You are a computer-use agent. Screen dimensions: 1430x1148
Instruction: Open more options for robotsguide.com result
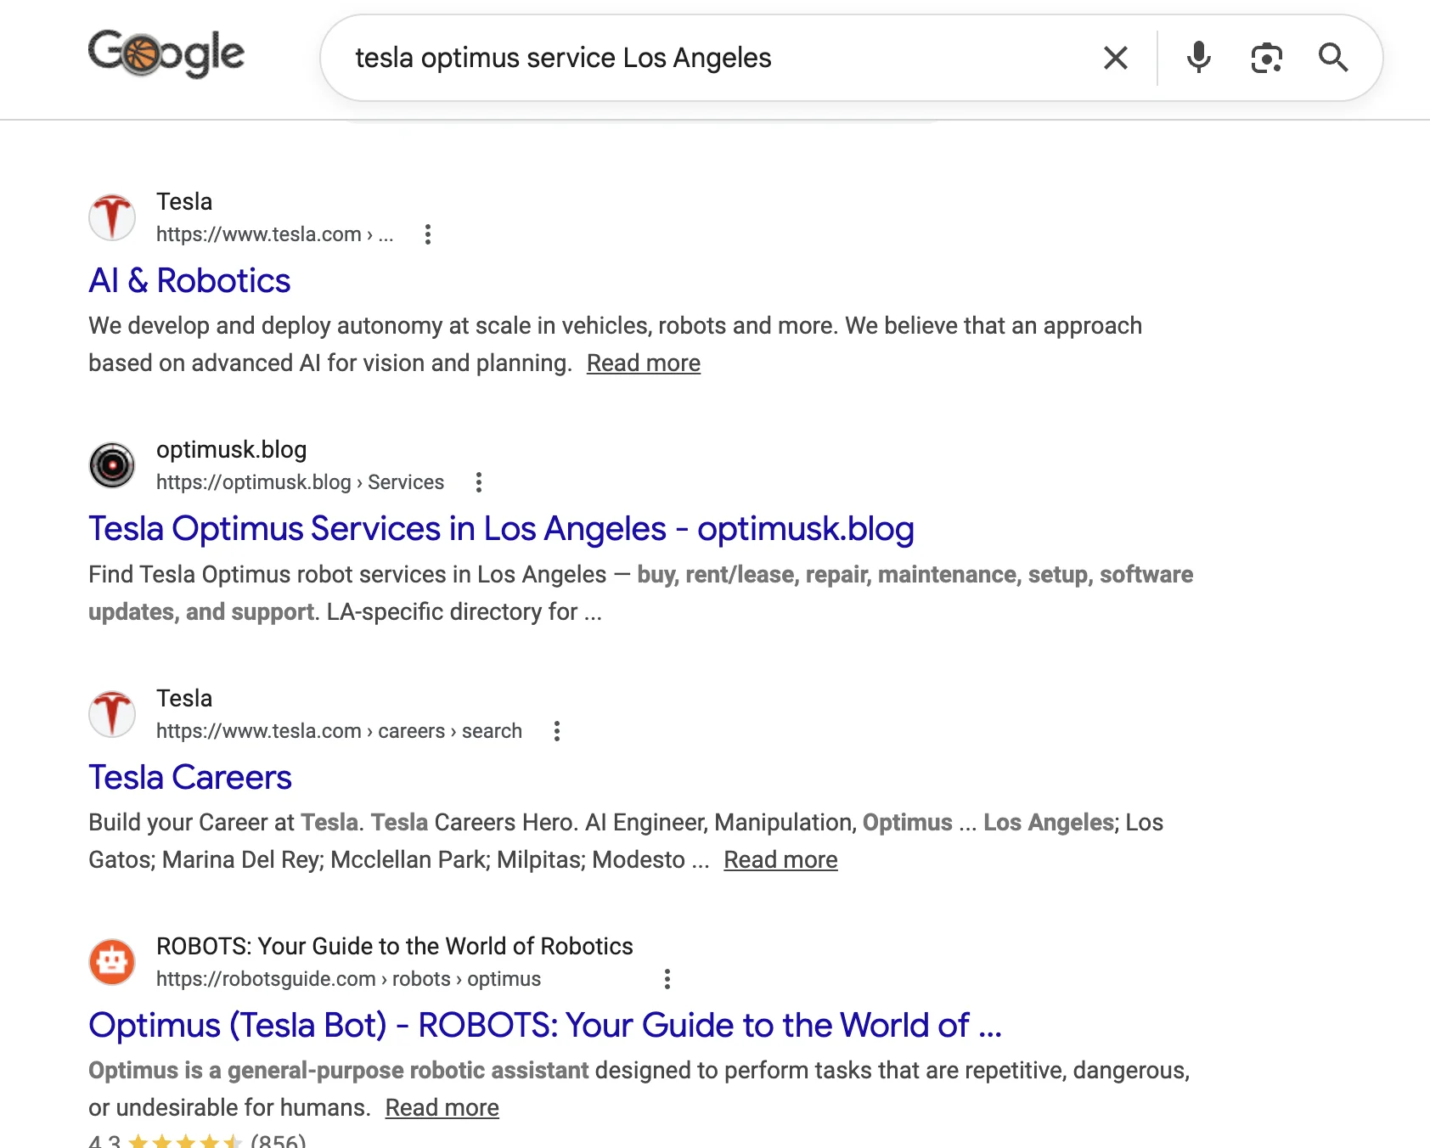tap(667, 979)
